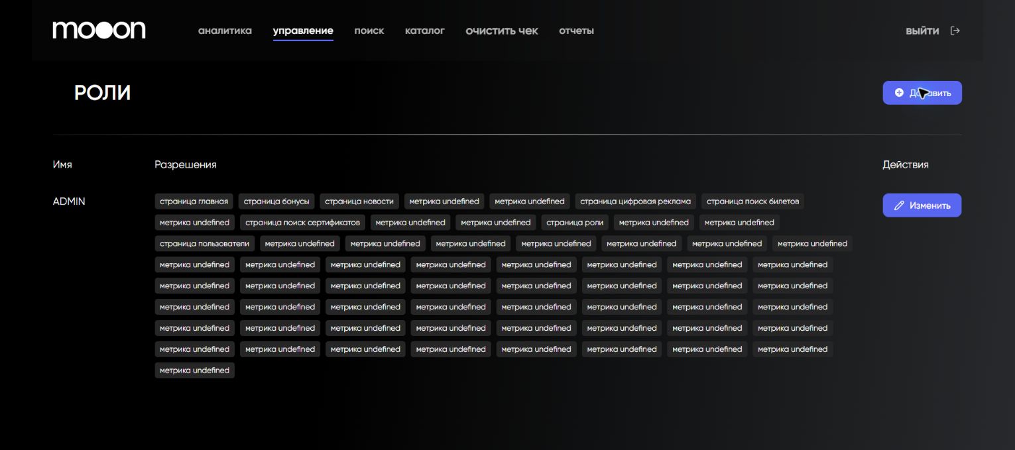This screenshot has height=450, width=1015.
Task: Click the logout arrow icon
Action: coord(955,30)
